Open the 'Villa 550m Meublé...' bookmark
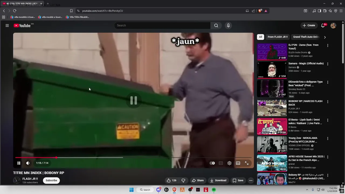This screenshot has height=194, width=345. tap(77, 17)
